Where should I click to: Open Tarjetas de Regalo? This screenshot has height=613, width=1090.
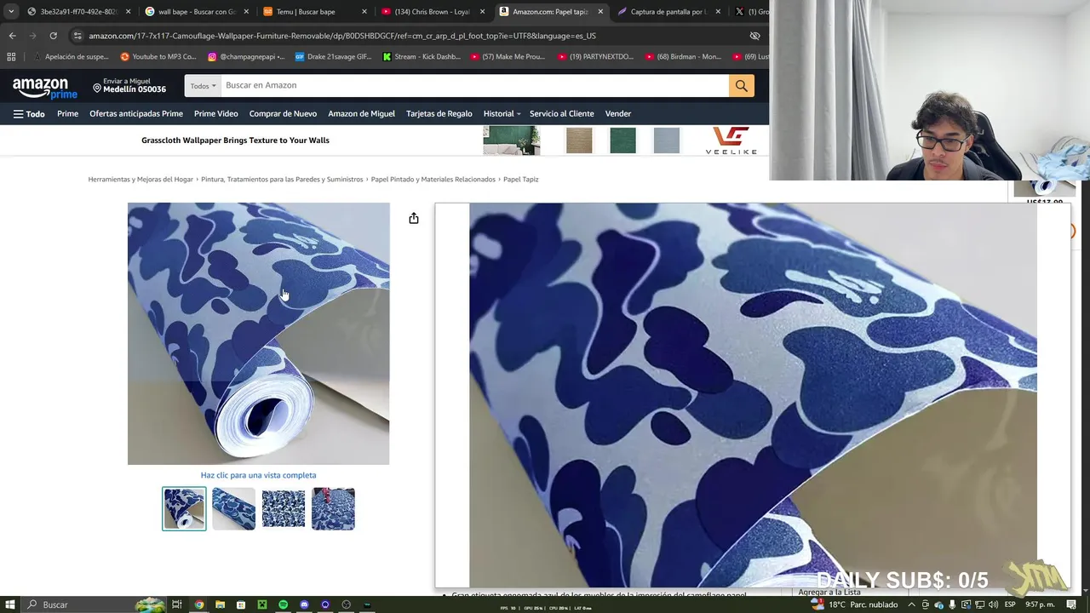(439, 113)
